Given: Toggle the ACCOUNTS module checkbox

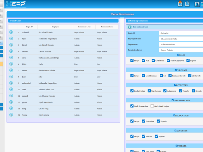Looking at the screenshot, I should coord(175,130).
